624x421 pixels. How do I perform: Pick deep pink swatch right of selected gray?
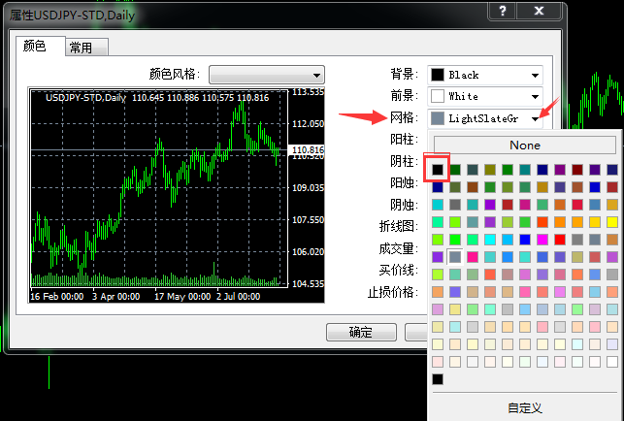pyautogui.click(x=473, y=257)
